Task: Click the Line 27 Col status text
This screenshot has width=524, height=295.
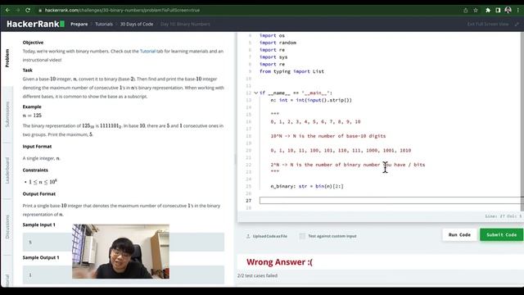Action: (504, 216)
